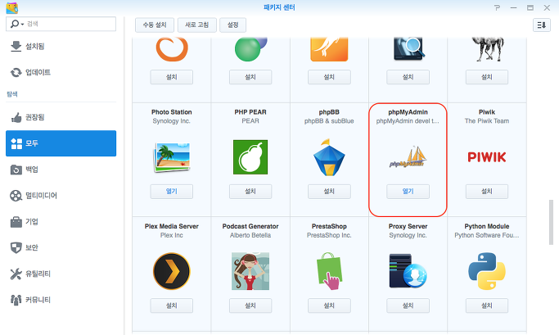The height and width of the screenshot is (335, 559).
Task: Open Photo Station with 열기 button
Action: point(172,191)
